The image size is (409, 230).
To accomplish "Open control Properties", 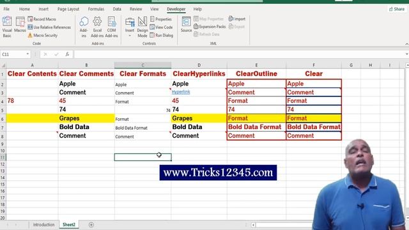I will click(x=161, y=19).
